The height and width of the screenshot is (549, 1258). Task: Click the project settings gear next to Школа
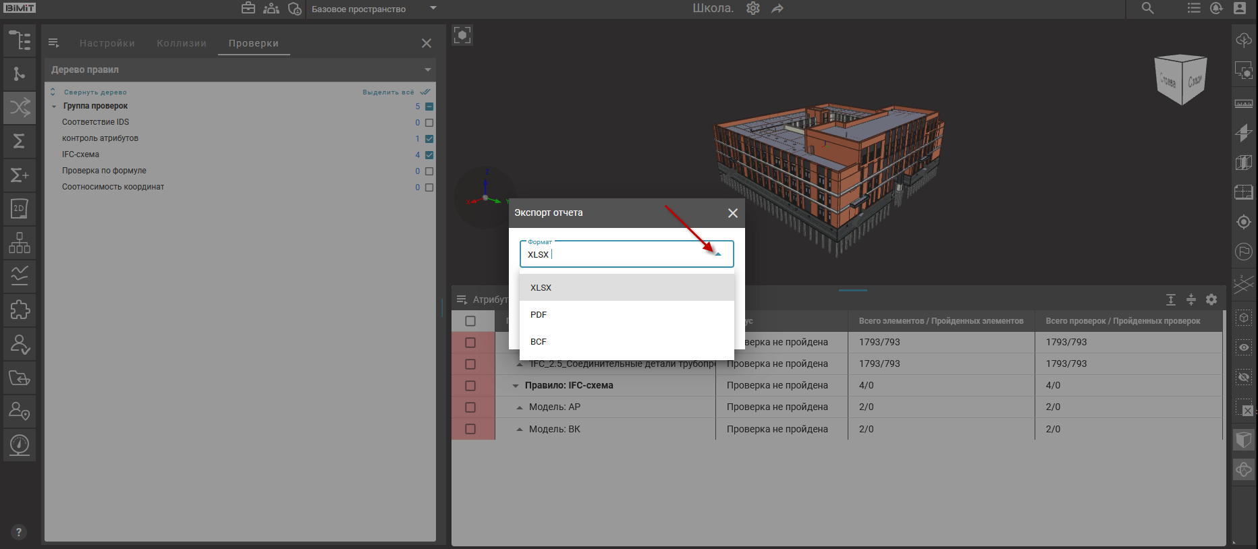(753, 9)
